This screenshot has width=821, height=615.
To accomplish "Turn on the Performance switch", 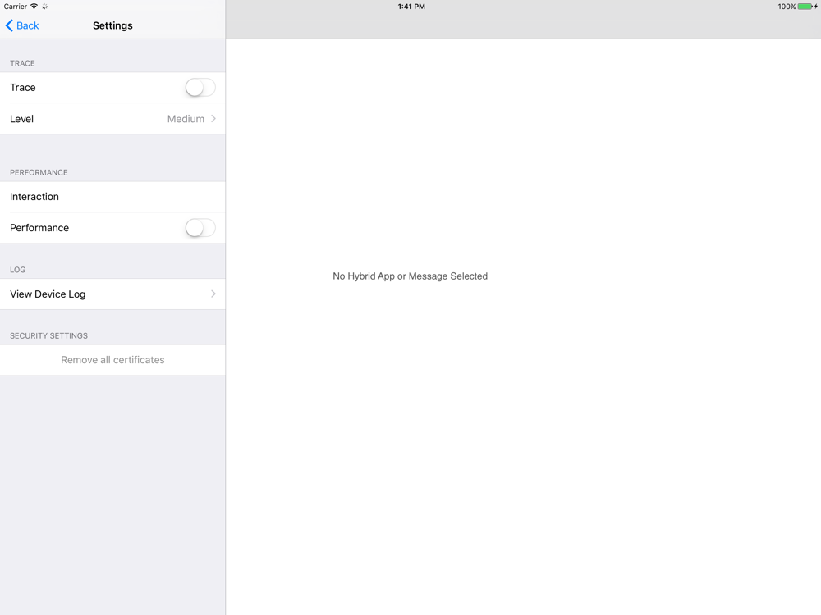I will coord(200,227).
